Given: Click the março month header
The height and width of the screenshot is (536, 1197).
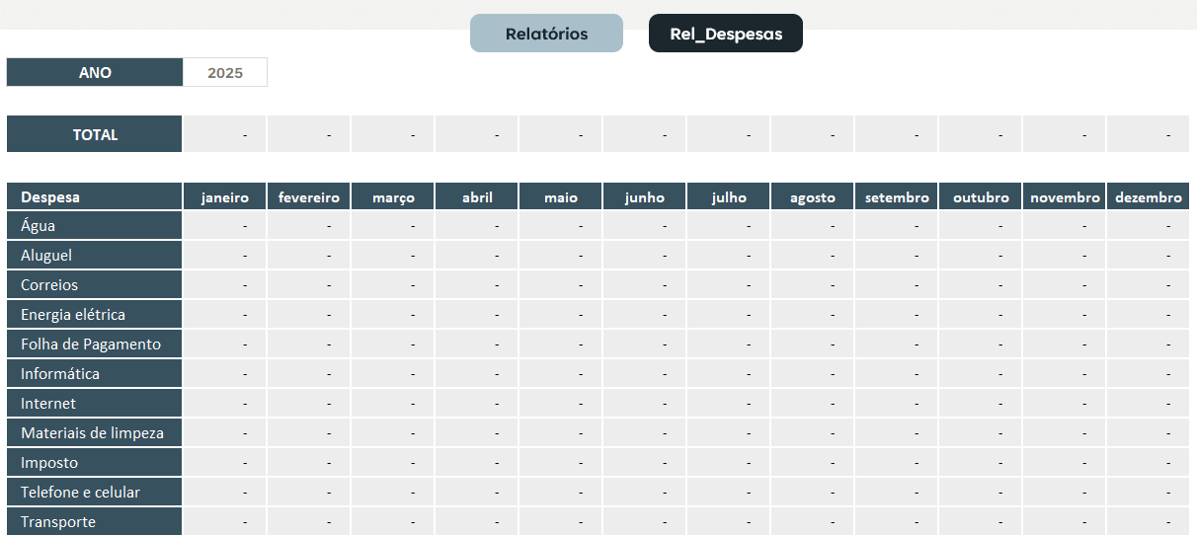Looking at the screenshot, I should (x=393, y=197).
